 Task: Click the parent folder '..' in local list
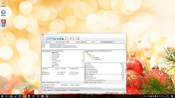pyautogui.click(x=43, y=71)
